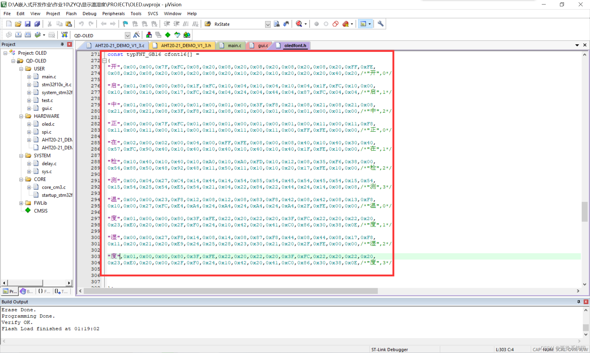Rebuild all target files icon
The height and width of the screenshot is (353, 590).
pos(28,35)
